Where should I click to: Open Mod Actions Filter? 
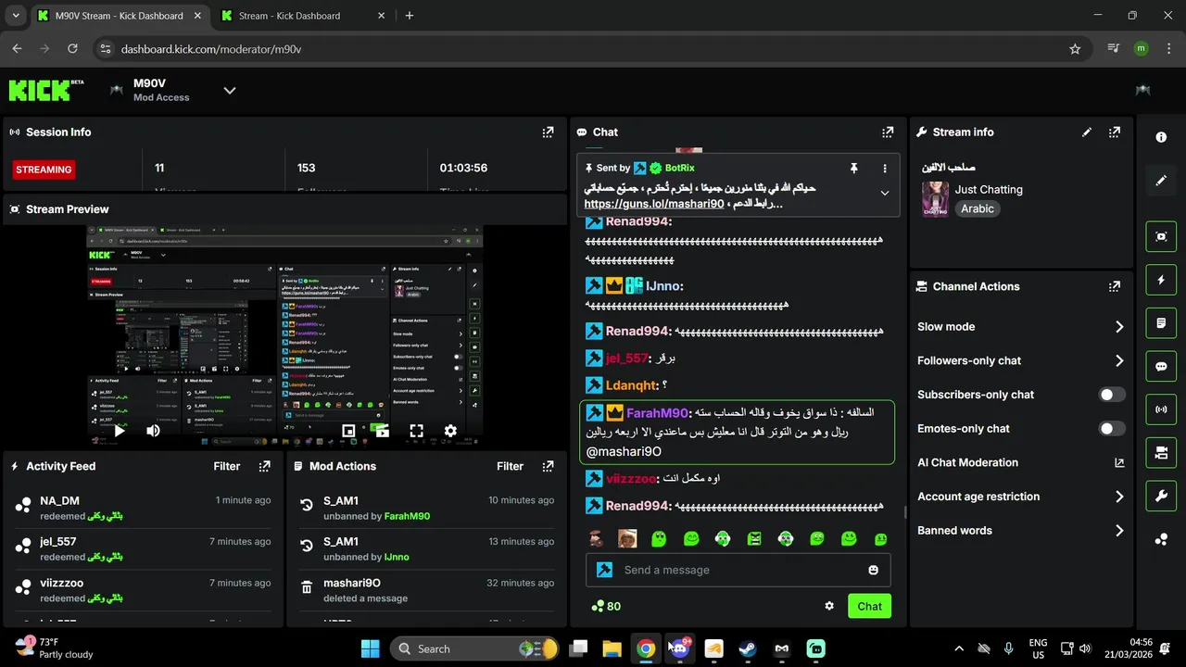coord(511,467)
